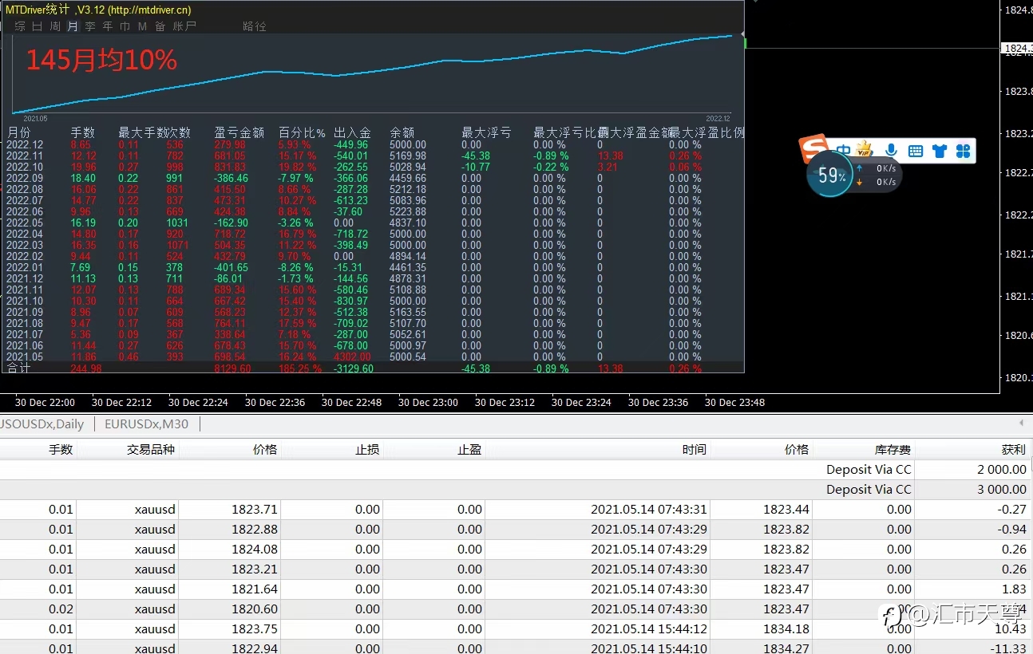The image size is (1033, 654).
Task: Open the soft keyboard icon
Action: point(916,151)
